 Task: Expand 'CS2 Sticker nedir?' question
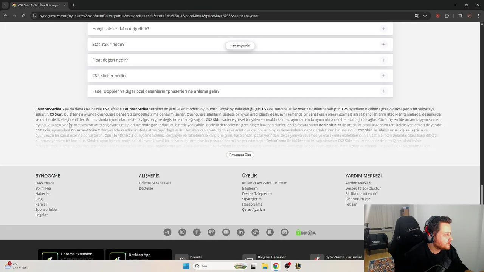pos(240,76)
